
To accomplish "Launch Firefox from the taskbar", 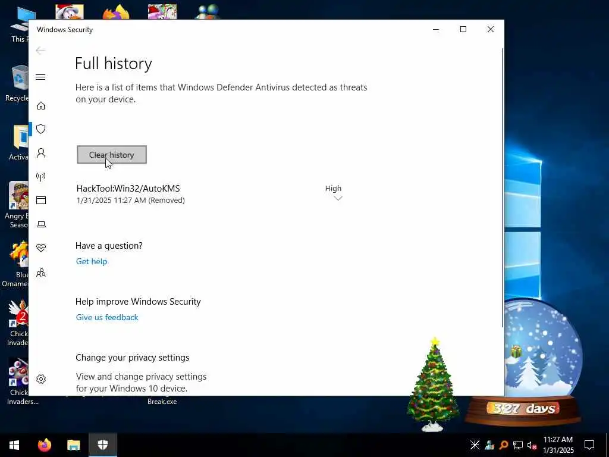I will 45,445.
